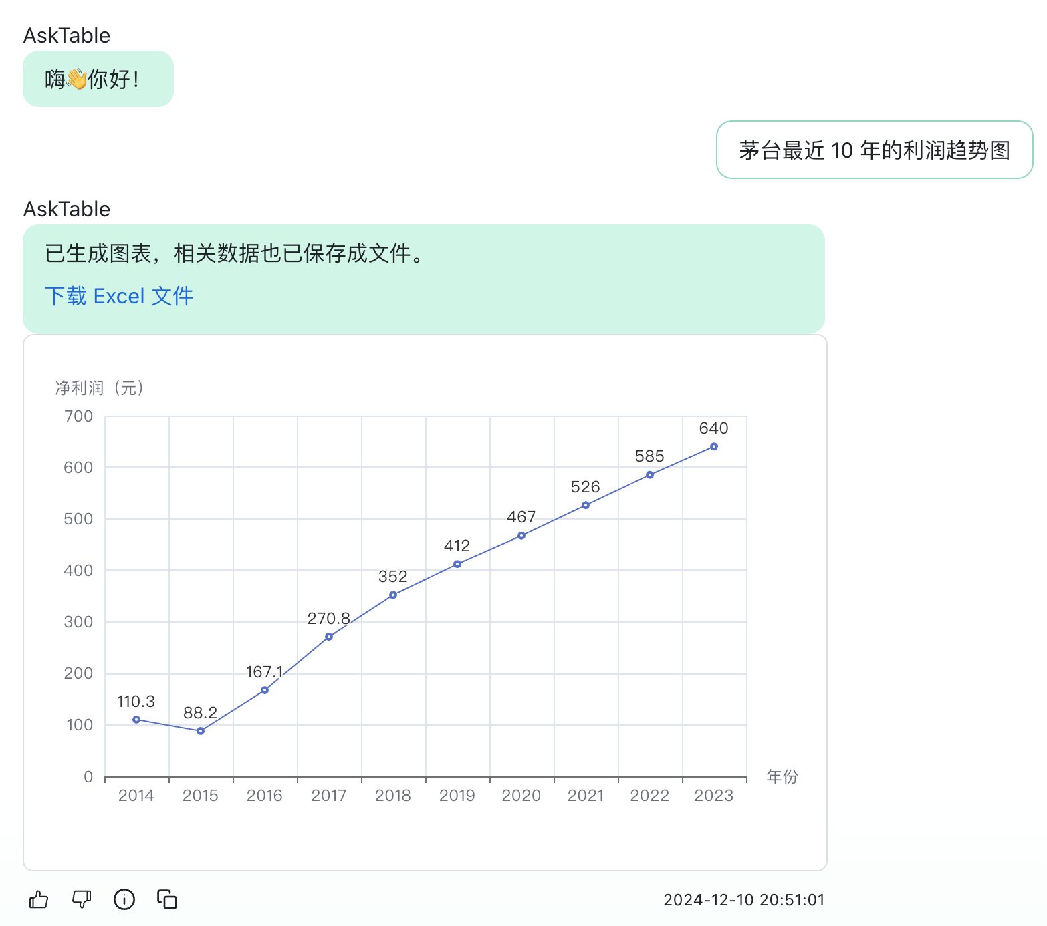Click the 嗨你好 greeting bubble
The image size is (1047, 926).
[x=98, y=80]
